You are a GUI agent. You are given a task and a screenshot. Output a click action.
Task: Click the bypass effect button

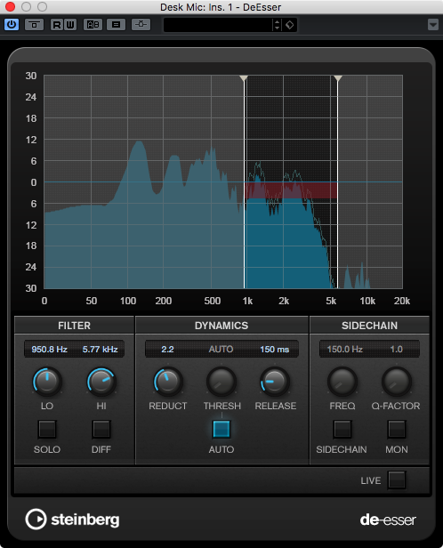click(x=34, y=25)
